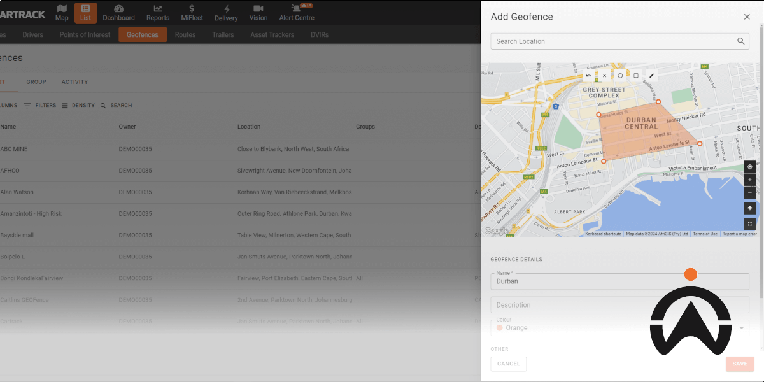Switch to the Points of Interest tab

coord(85,35)
